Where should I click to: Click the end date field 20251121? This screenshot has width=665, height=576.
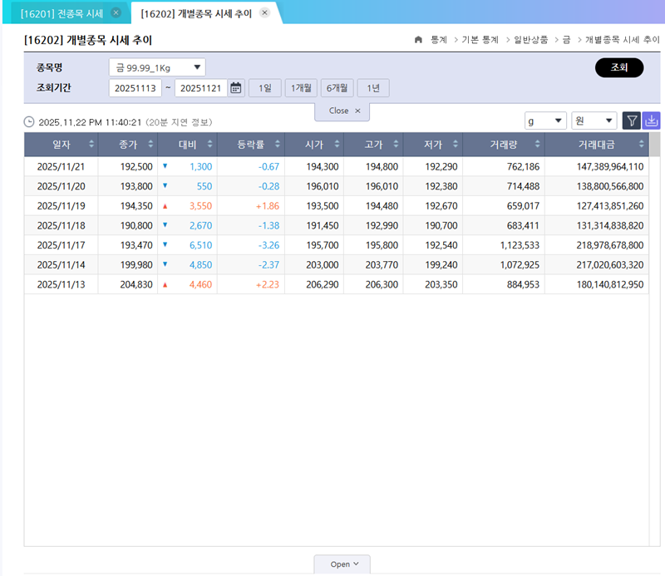(x=201, y=88)
